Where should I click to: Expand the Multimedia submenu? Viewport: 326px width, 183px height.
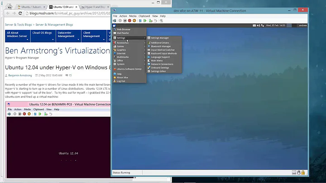coord(129,57)
